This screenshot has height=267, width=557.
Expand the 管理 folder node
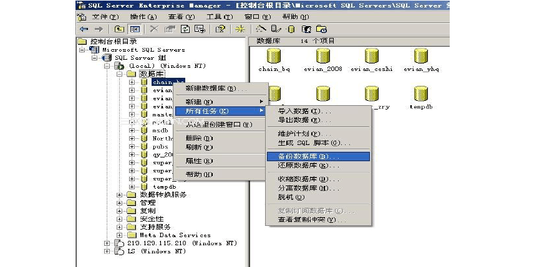pyautogui.click(x=119, y=203)
